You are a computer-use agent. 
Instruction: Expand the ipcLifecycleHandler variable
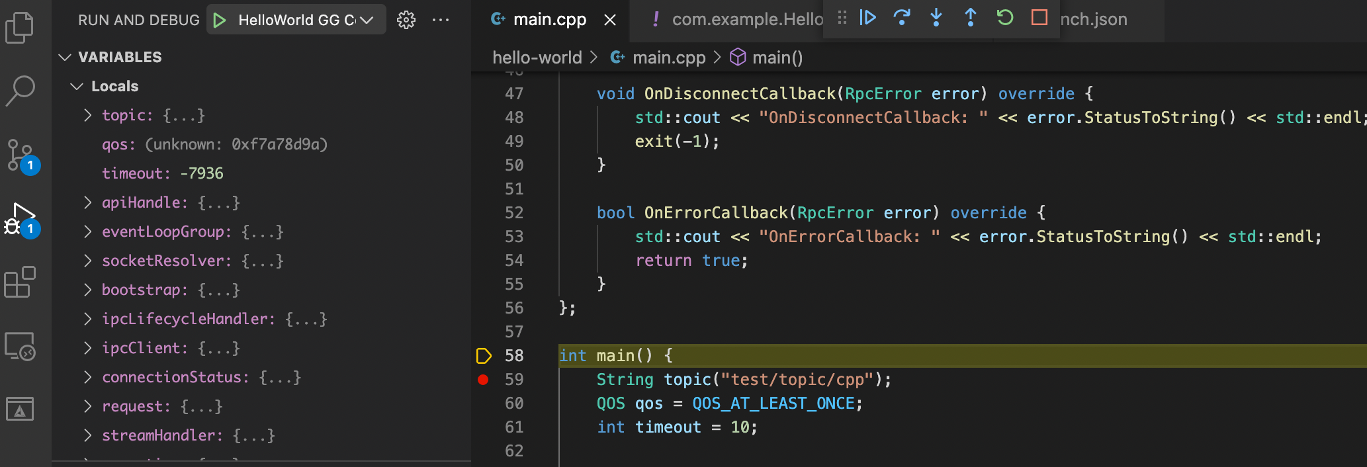[88, 319]
